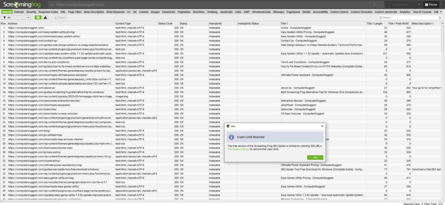Open the Structured Data tab
445x205 pixels.
tap(261, 12)
